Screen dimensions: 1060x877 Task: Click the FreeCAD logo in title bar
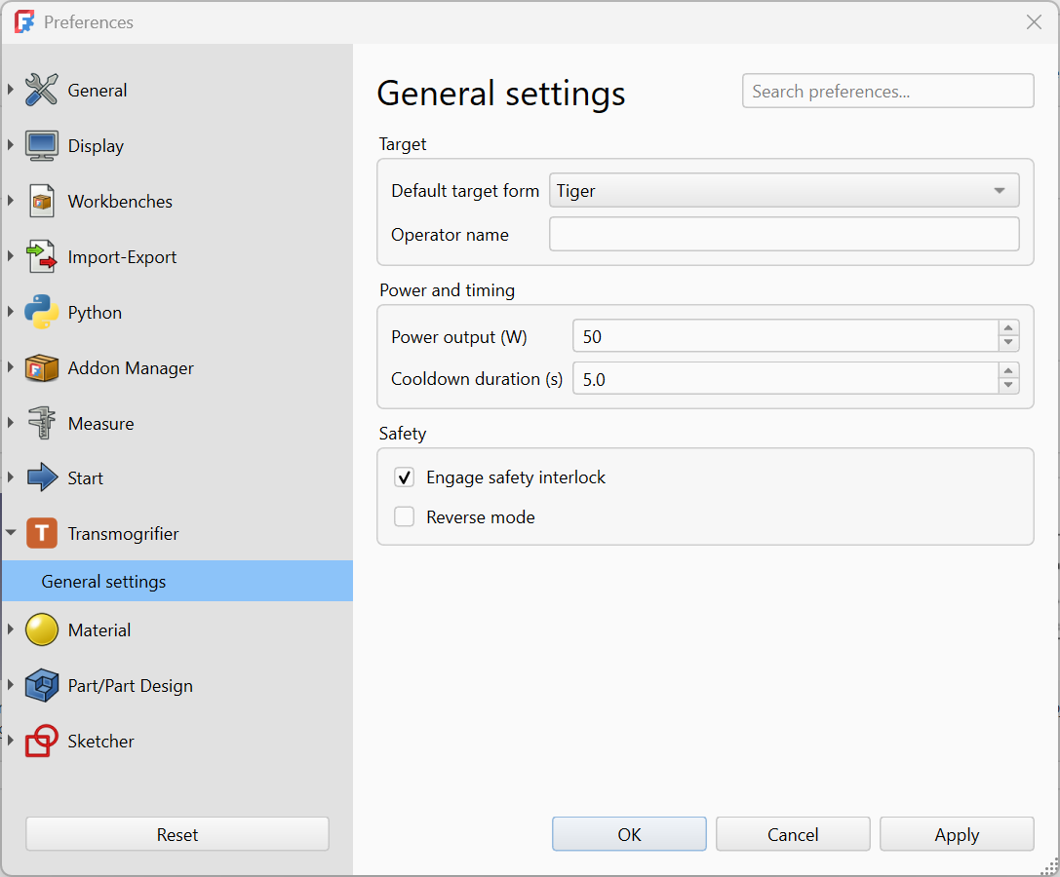(24, 21)
